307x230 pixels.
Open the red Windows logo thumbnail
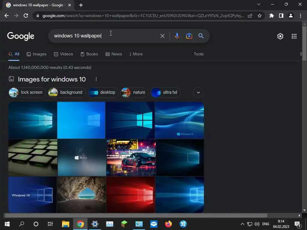131,195
